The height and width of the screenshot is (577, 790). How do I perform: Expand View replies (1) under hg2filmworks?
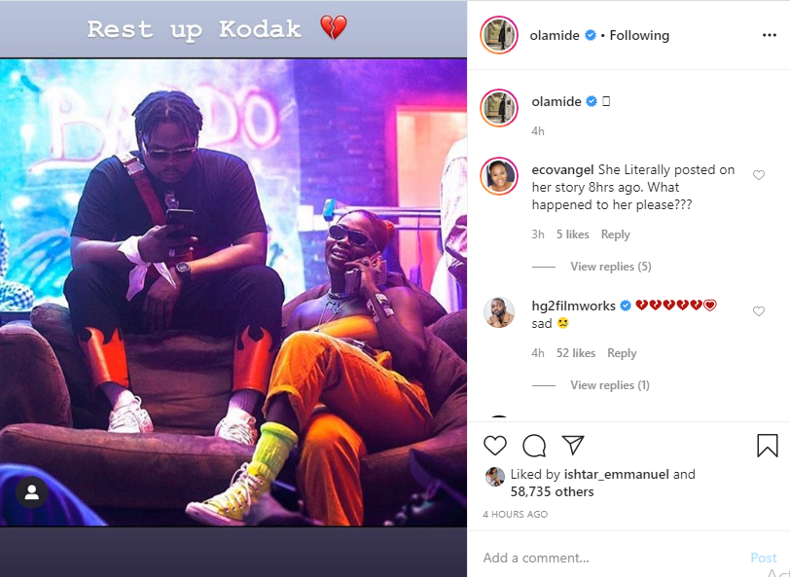[610, 385]
